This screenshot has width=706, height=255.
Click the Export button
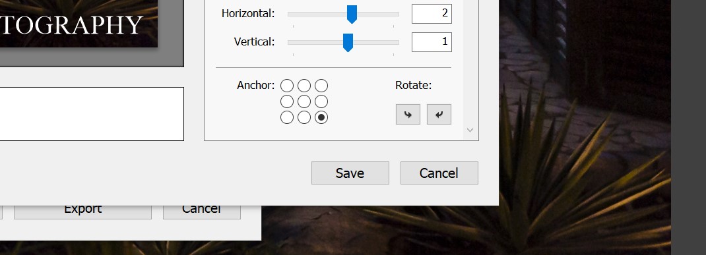[83, 210]
